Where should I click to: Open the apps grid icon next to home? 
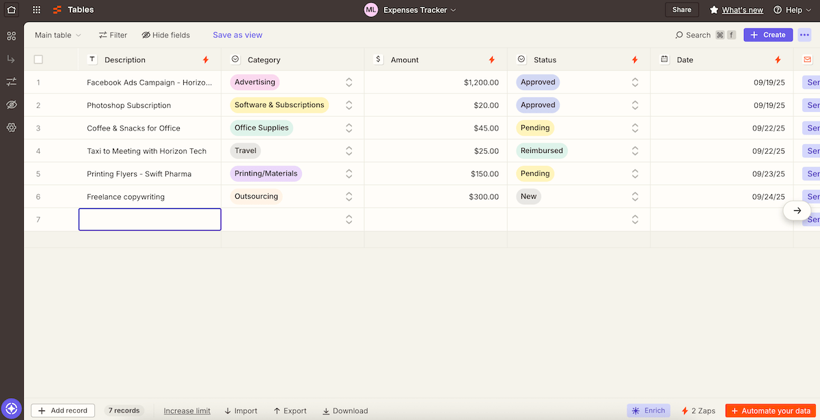pos(36,10)
